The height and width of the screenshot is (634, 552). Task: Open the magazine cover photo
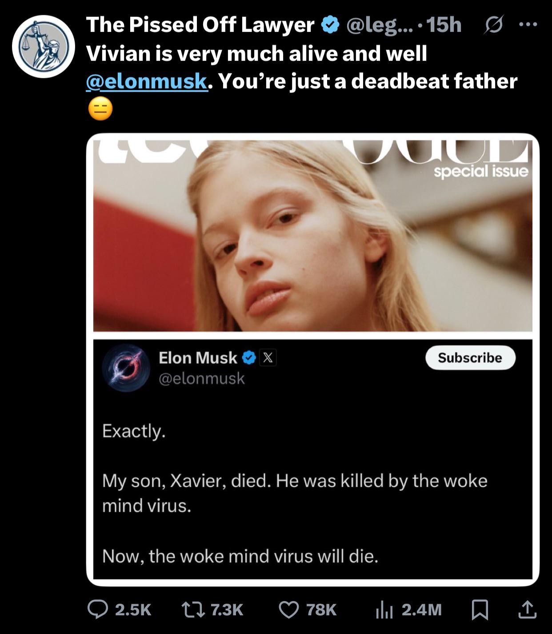[x=312, y=236]
